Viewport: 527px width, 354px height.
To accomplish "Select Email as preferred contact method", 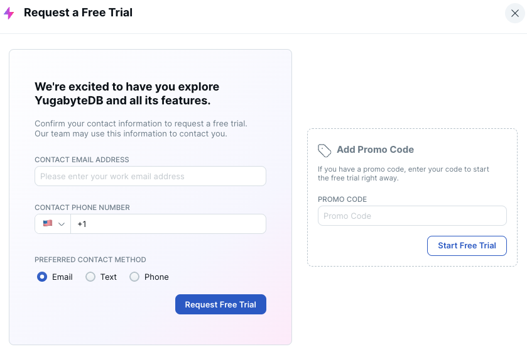I will pos(42,277).
